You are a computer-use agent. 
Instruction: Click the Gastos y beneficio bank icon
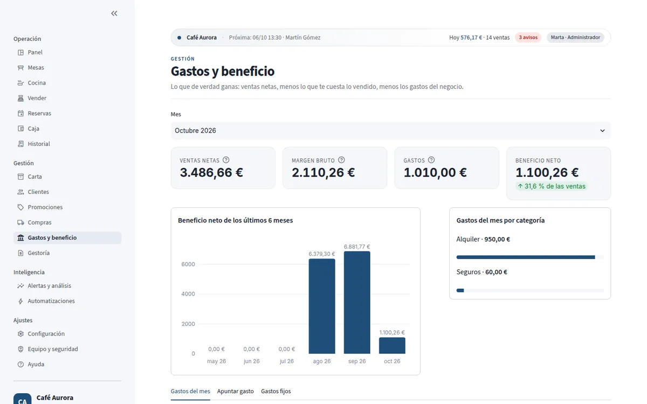click(x=20, y=238)
